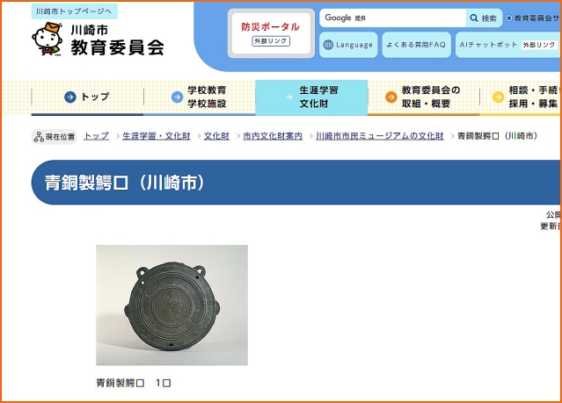Open トップ breadcrumb link

pyautogui.click(x=96, y=136)
